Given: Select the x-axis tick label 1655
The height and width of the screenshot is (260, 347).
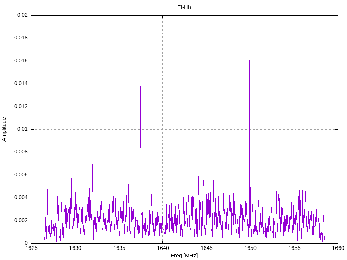Looking at the screenshot, I should point(294,248).
